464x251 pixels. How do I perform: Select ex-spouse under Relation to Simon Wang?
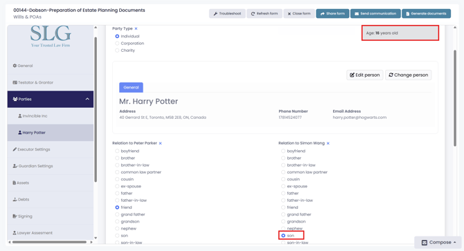[283, 186]
